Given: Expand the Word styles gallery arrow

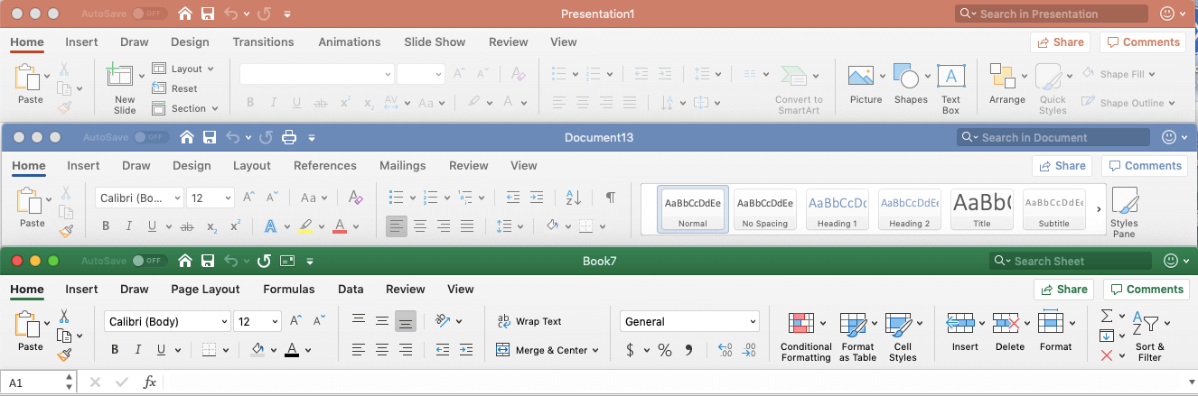Looking at the screenshot, I should pos(1099,209).
